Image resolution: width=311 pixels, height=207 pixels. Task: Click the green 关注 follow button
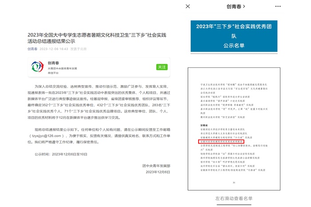(161, 67)
